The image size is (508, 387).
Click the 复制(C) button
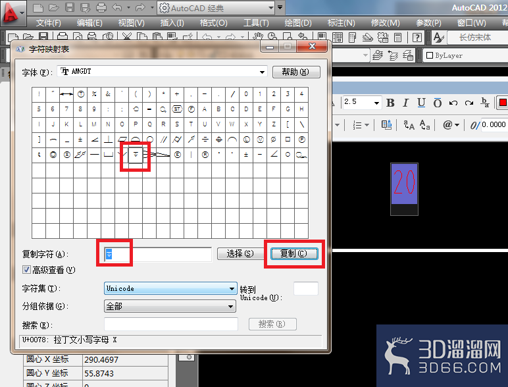[x=294, y=253]
